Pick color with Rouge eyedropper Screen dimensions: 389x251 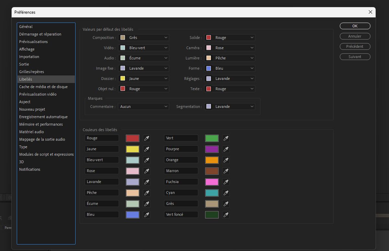[x=147, y=138]
